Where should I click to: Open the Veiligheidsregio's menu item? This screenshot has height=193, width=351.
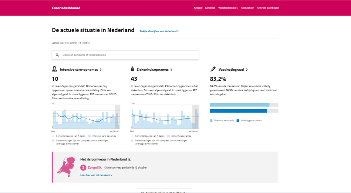point(228,8)
